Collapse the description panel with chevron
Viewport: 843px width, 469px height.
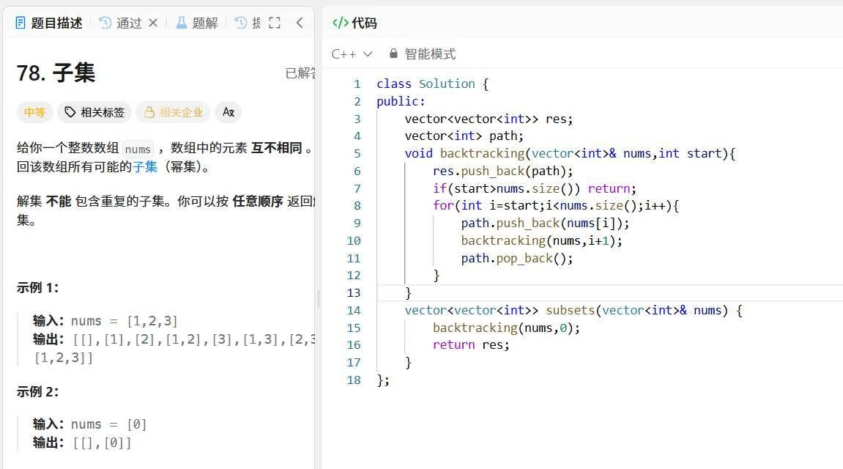[300, 23]
